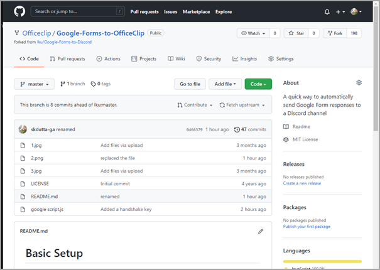
Task: View the 47 commits history
Action: coord(250,129)
